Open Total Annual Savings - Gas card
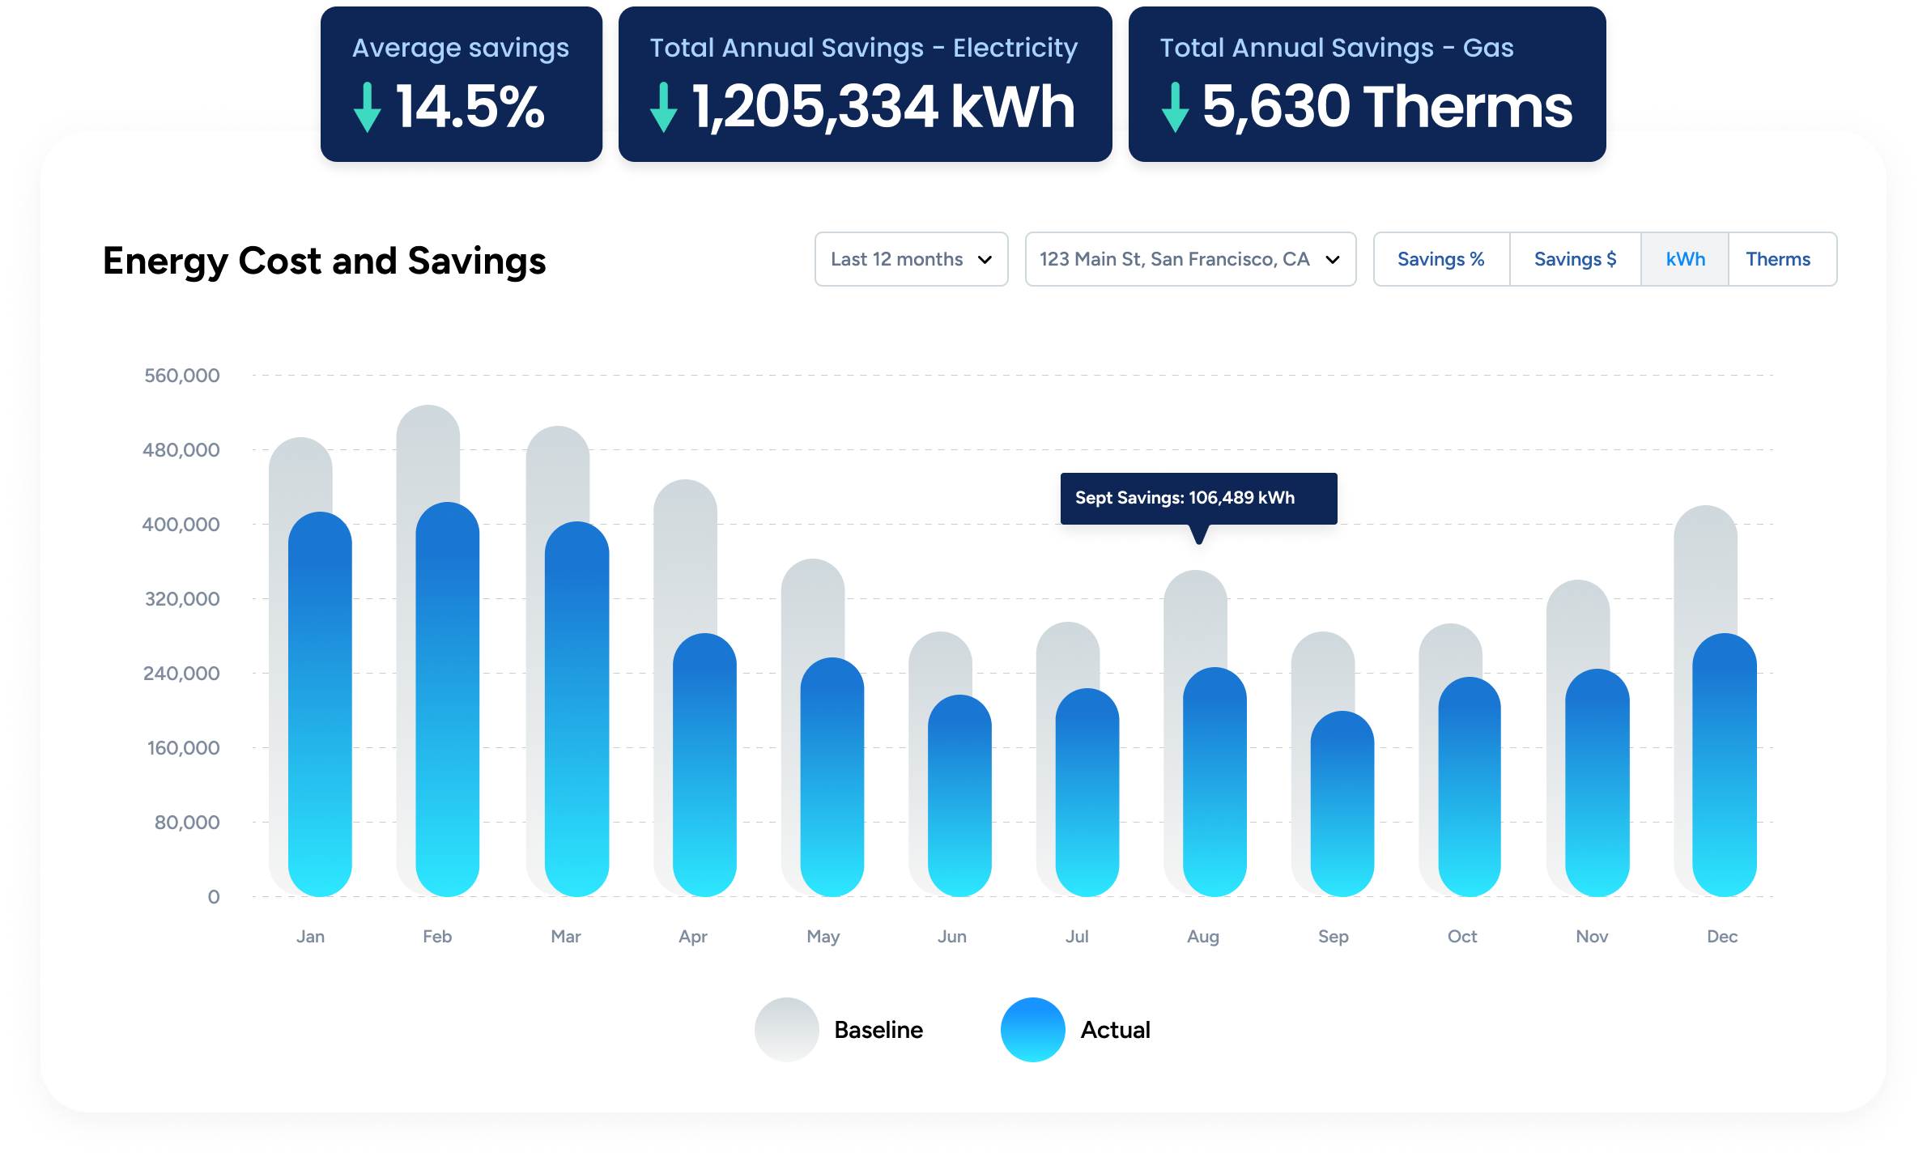1927x1161 pixels. pyautogui.click(x=1367, y=84)
